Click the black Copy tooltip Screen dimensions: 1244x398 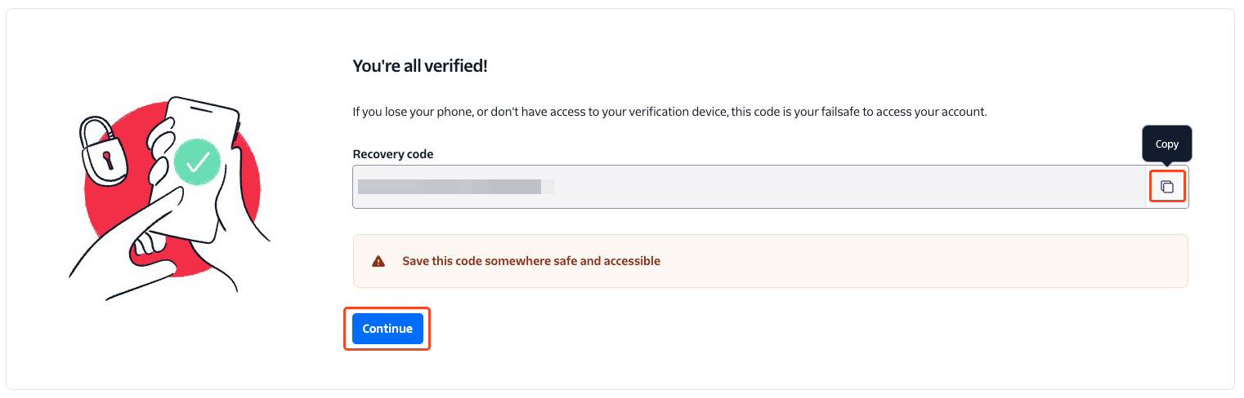coord(1167,144)
